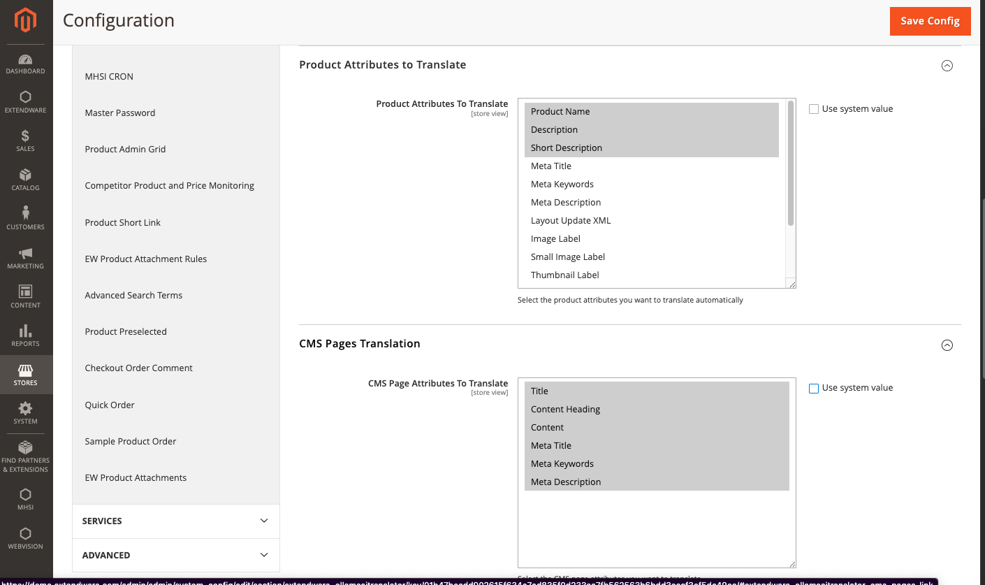Enable system value for Product Attributes
The image size is (985, 585).
[x=814, y=109]
